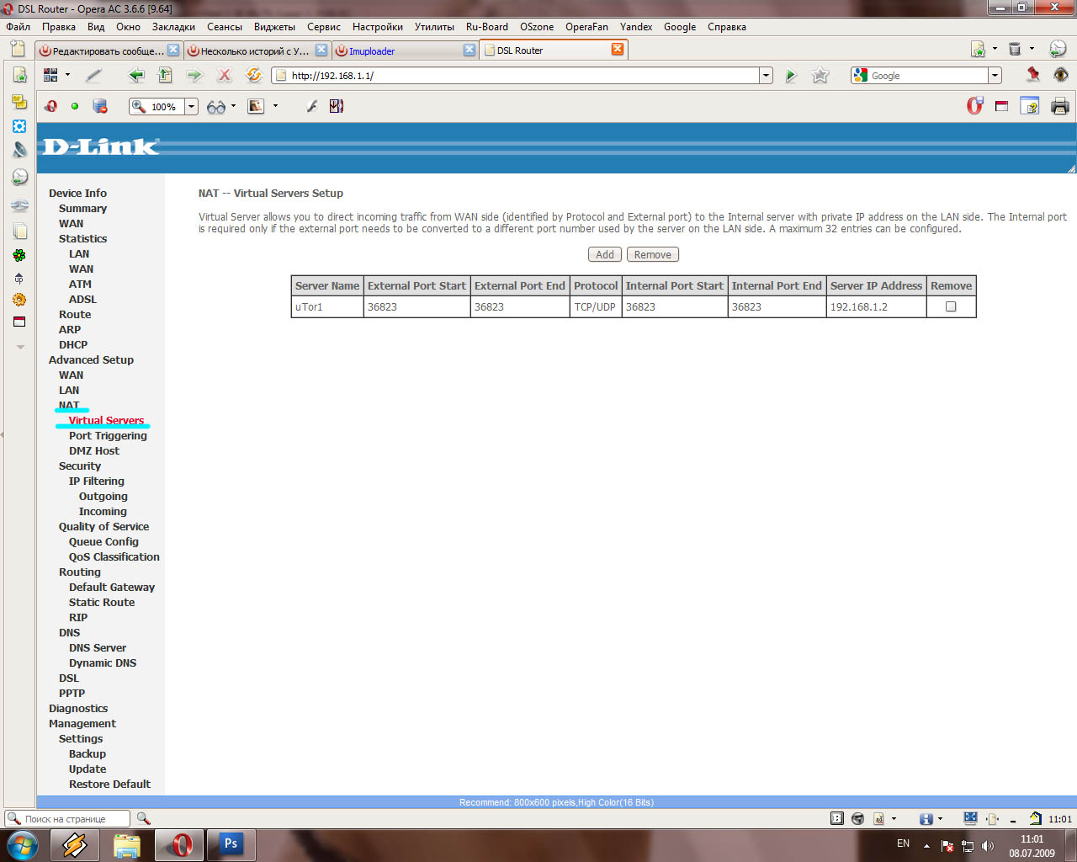Viewport: 1077px width, 862px height.
Task: Click the EN language indicator in taskbar
Action: tap(903, 843)
